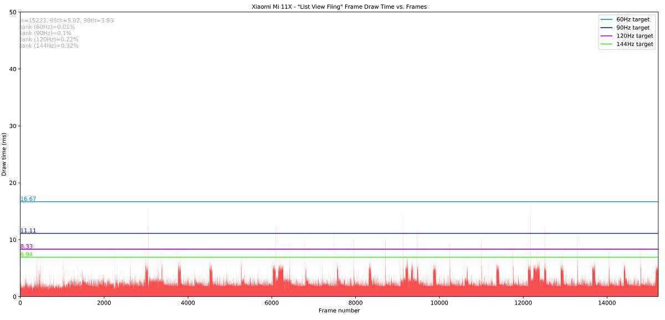The image size is (665, 320).
Task: Click the "11.11" threshold line label
Action: click(28, 230)
